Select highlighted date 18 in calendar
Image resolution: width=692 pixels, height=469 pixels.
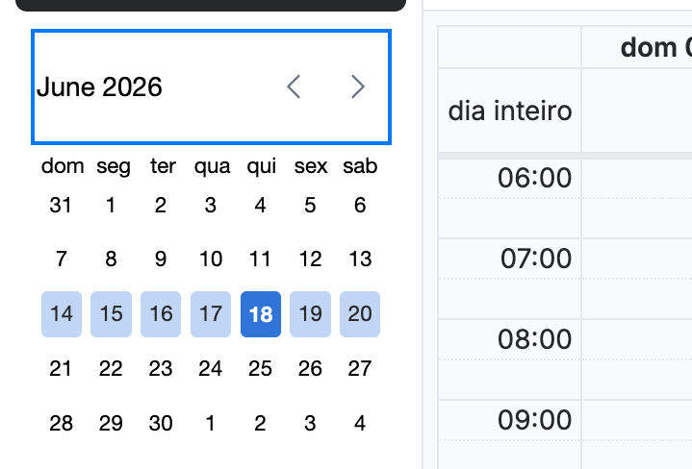click(261, 314)
